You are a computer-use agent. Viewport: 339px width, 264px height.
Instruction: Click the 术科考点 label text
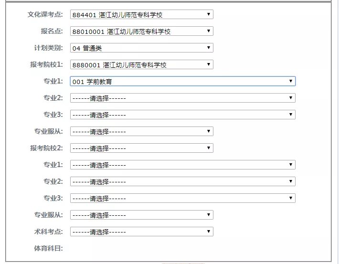pyautogui.click(x=48, y=231)
